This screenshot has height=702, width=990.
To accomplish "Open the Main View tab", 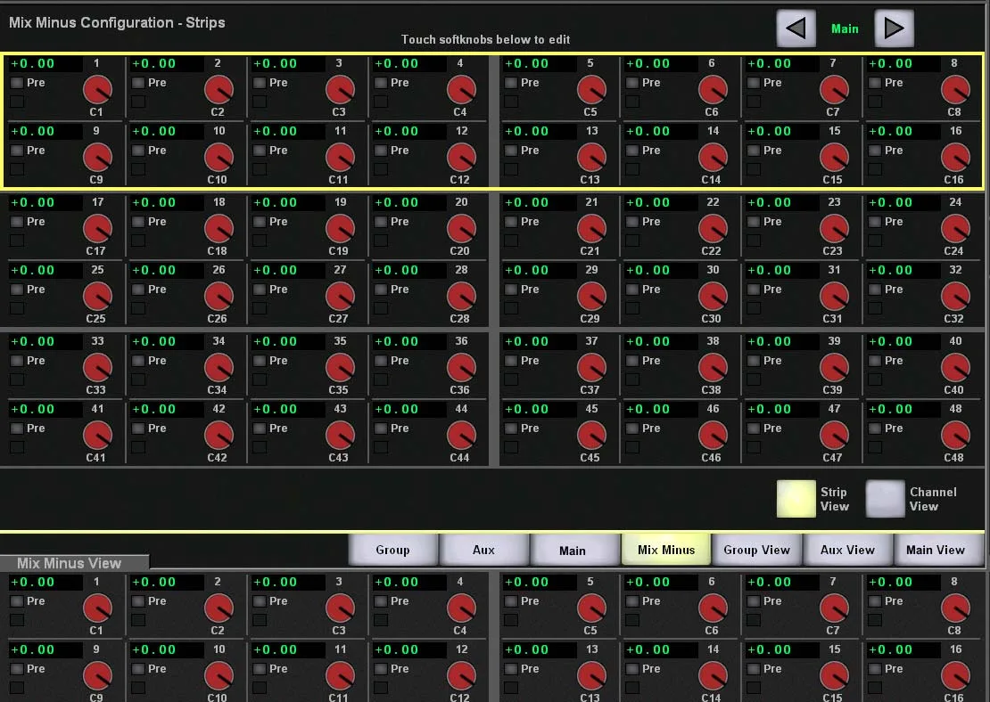I will [937, 550].
